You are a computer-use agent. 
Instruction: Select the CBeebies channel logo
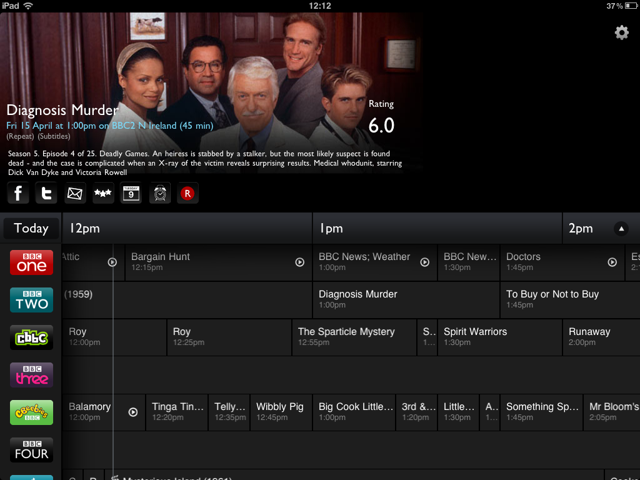(31, 412)
